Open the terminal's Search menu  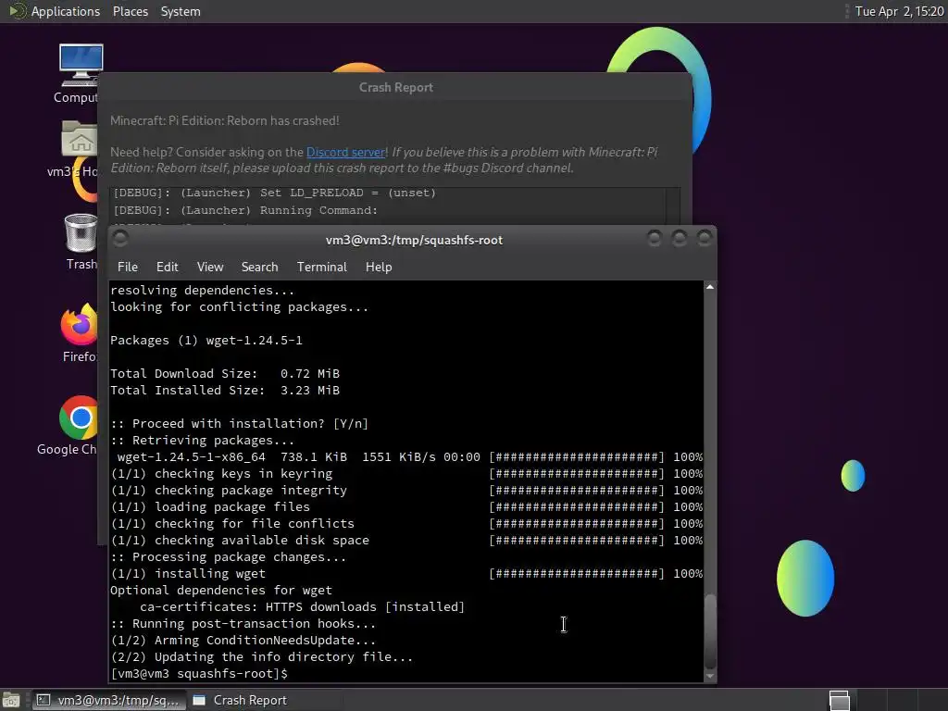[259, 267]
